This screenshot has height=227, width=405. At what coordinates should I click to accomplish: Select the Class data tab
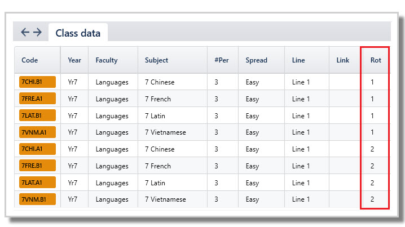pos(78,33)
